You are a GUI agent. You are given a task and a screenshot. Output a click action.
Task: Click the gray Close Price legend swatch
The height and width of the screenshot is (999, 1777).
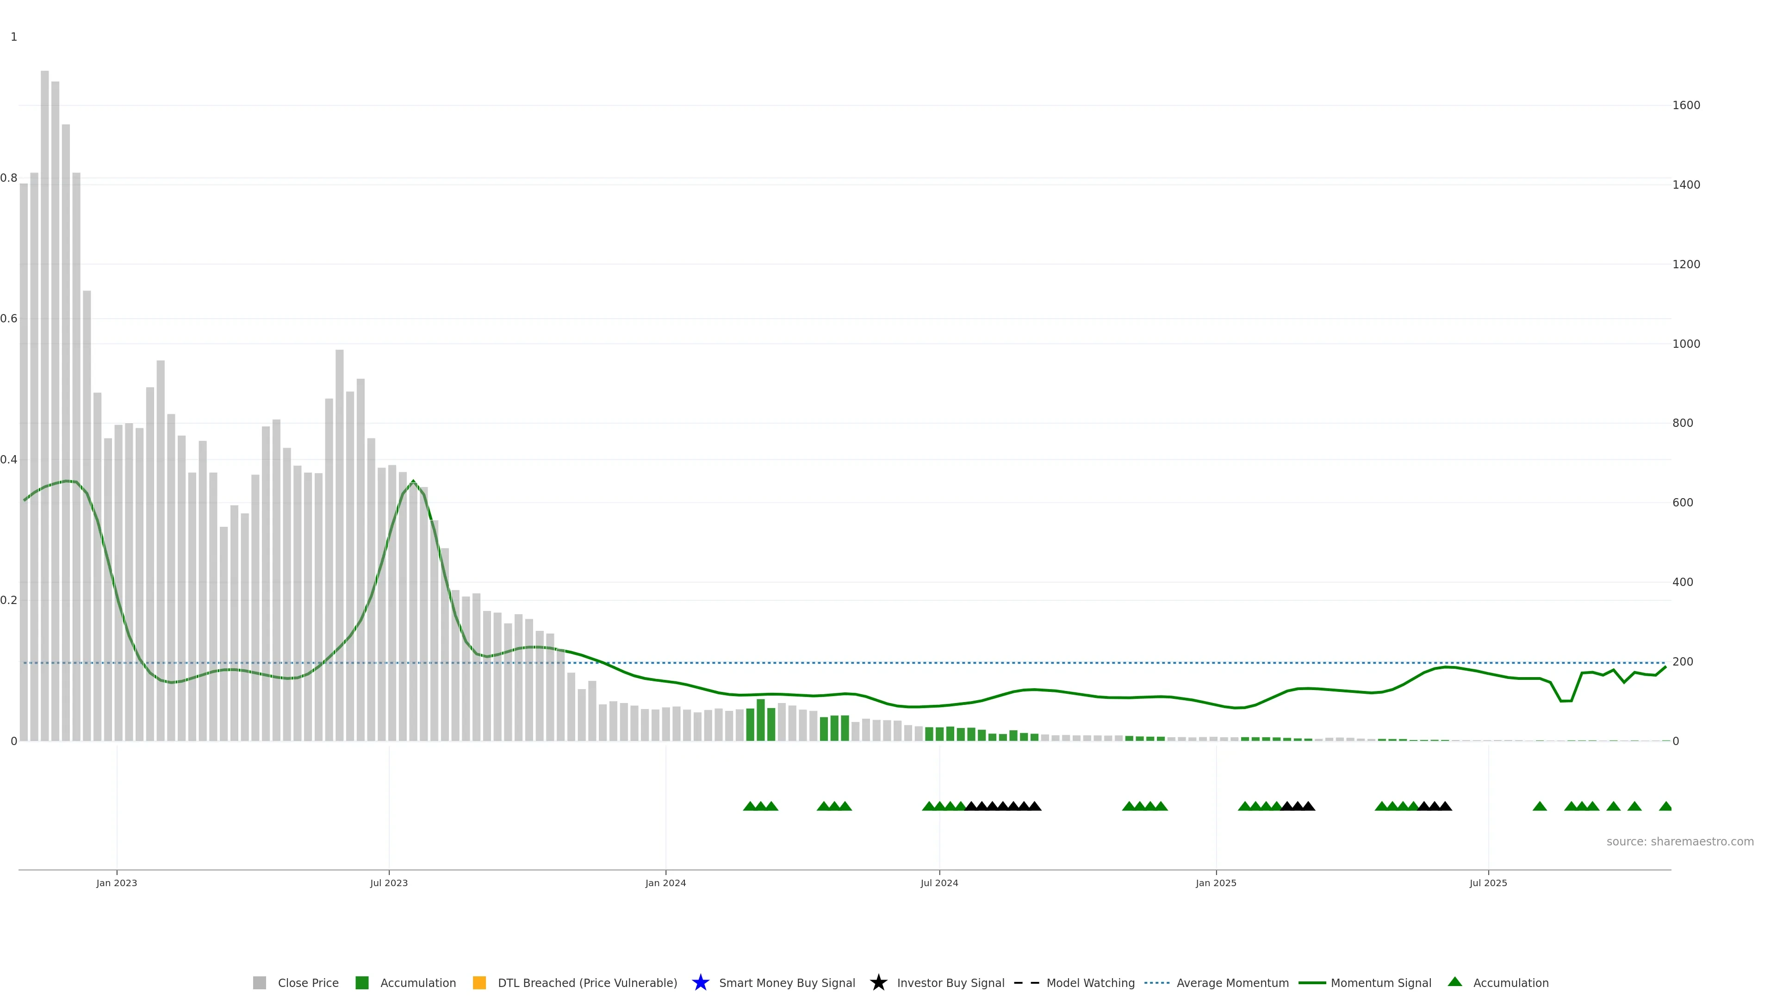(259, 983)
